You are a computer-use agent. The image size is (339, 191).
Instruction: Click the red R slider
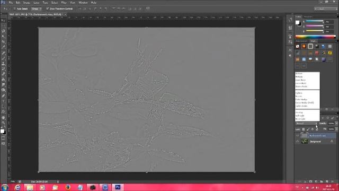[315, 21]
